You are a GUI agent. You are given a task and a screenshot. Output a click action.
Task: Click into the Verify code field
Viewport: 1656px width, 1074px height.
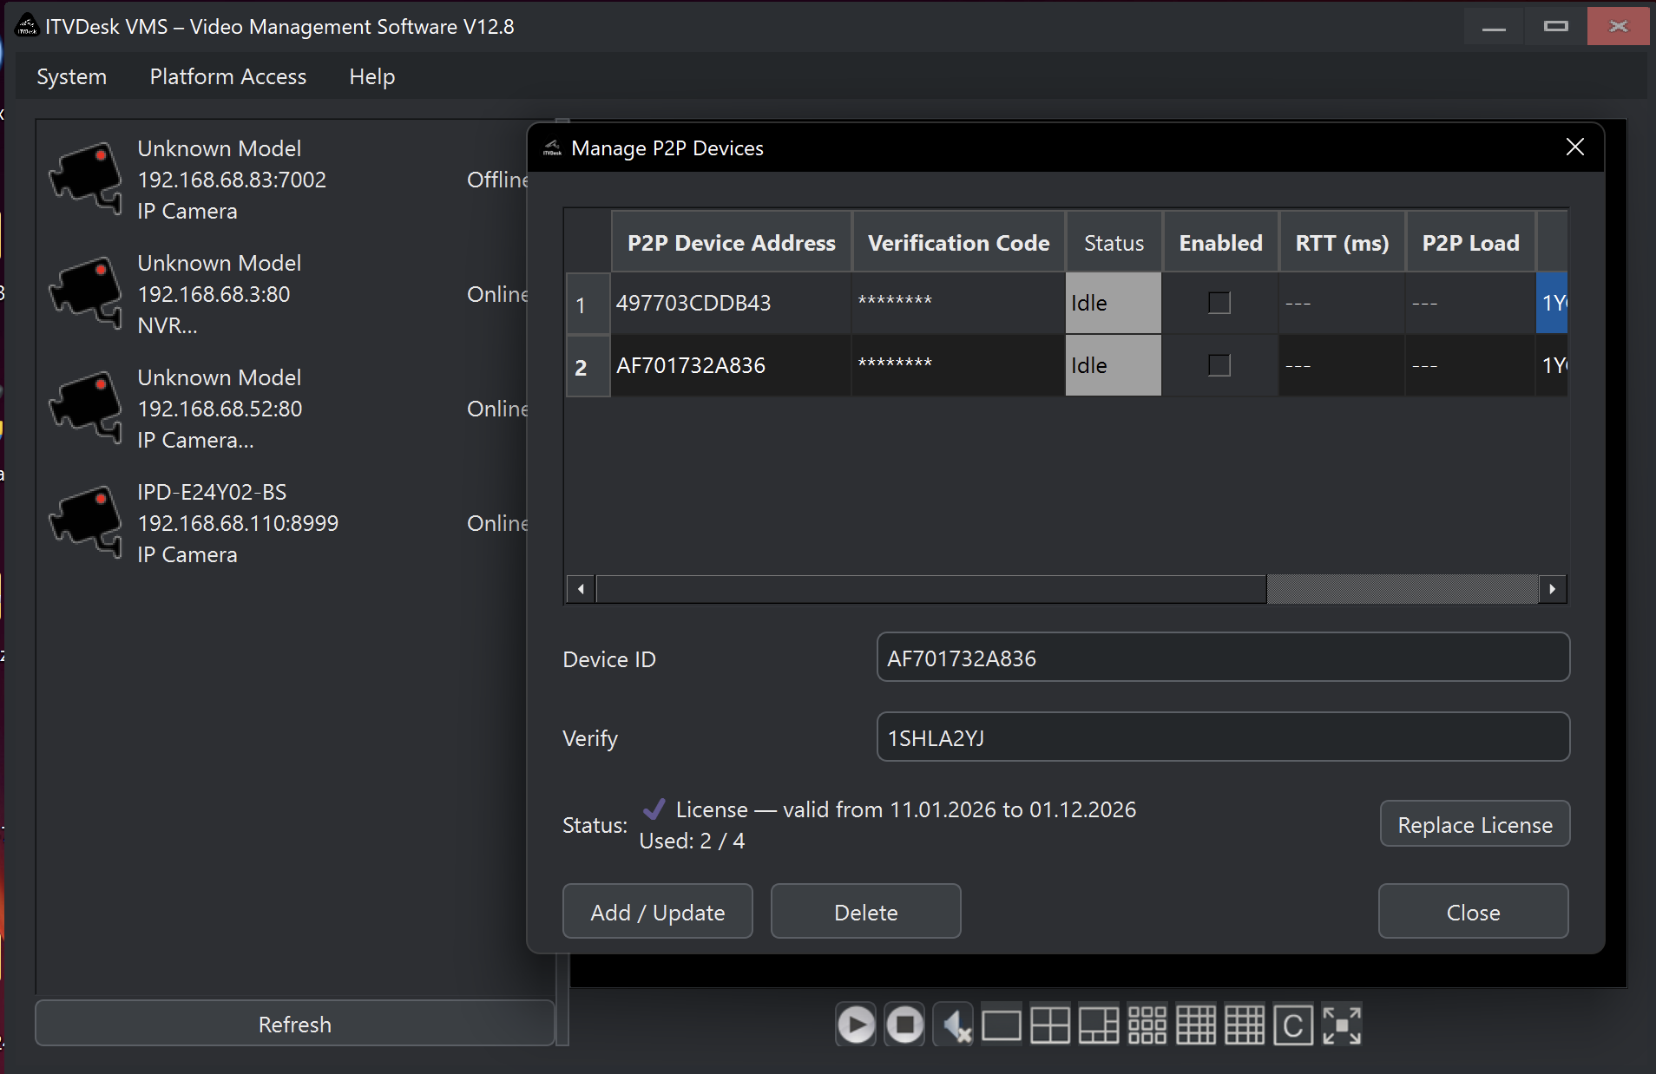coord(1222,737)
